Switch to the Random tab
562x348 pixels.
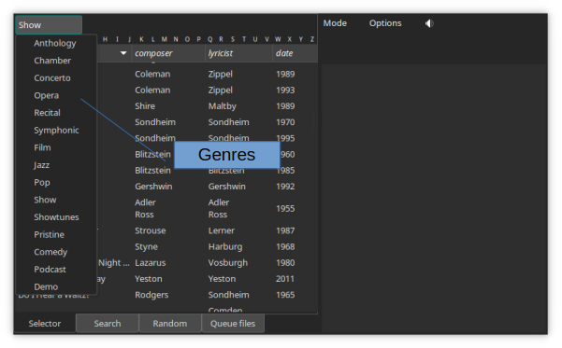[170, 324]
